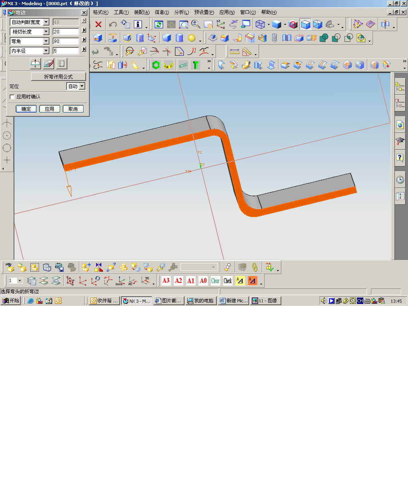The width and height of the screenshot is (408, 478).
Task: Click the 开始 Start button
Action: (11, 301)
